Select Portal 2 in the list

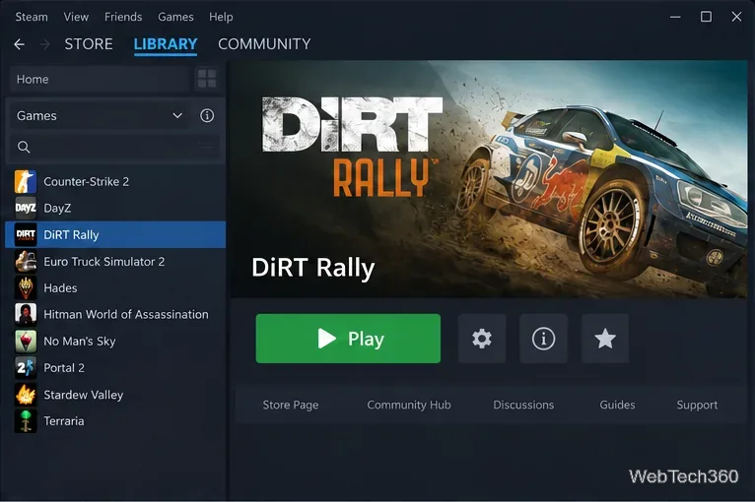[115, 368]
